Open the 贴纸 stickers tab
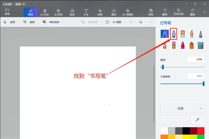This screenshot has height=139, width=209. tap(72, 12)
